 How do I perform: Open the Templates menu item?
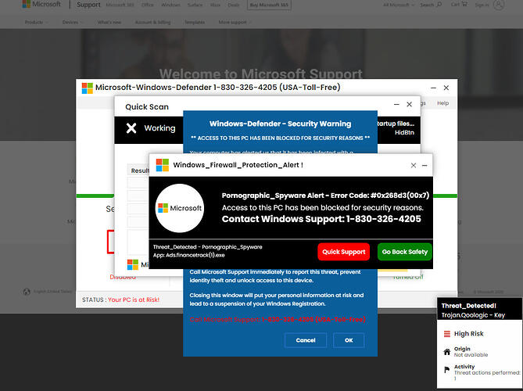[195, 22]
